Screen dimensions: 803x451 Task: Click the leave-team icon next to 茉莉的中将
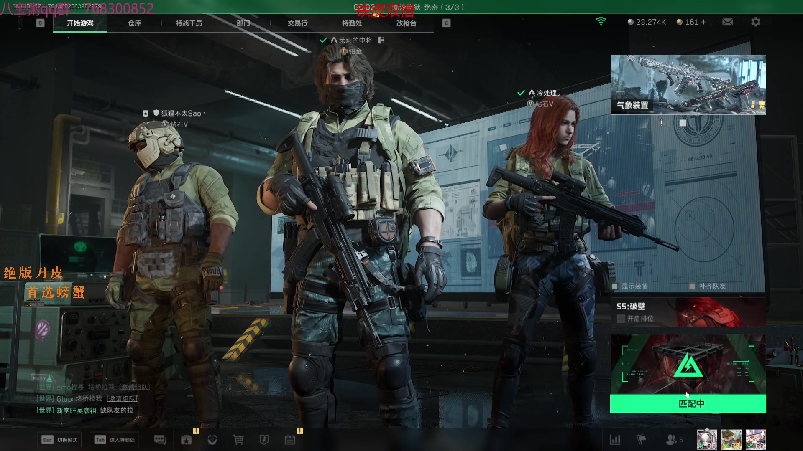click(381, 40)
